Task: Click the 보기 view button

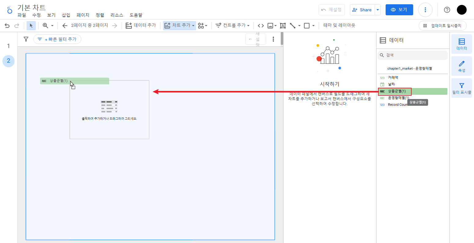Action: pyautogui.click(x=399, y=10)
